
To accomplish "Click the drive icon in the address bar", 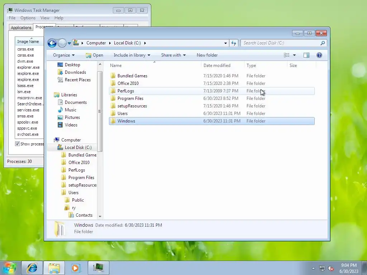I will [x=76, y=43].
